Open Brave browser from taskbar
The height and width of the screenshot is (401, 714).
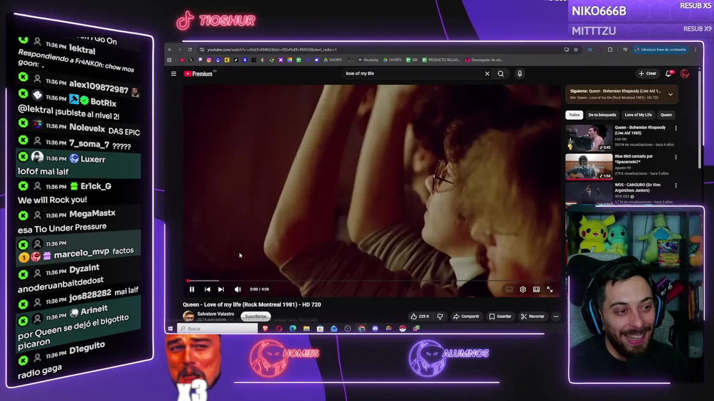(265, 329)
